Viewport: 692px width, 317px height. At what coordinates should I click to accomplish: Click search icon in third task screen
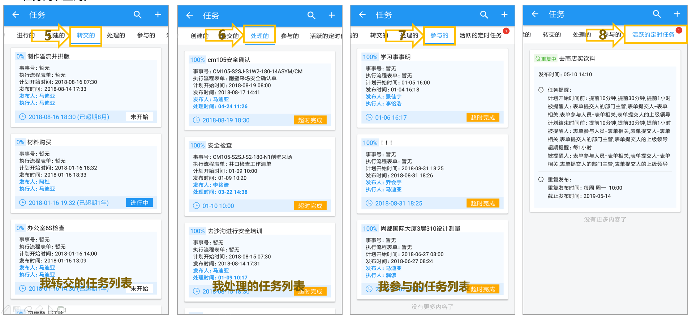point(484,14)
